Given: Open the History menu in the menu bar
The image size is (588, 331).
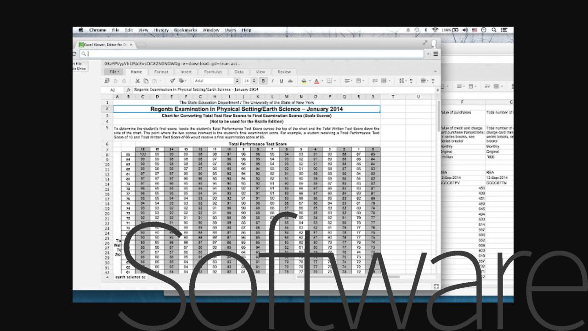Looking at the screenshot, I should [161, 30].
